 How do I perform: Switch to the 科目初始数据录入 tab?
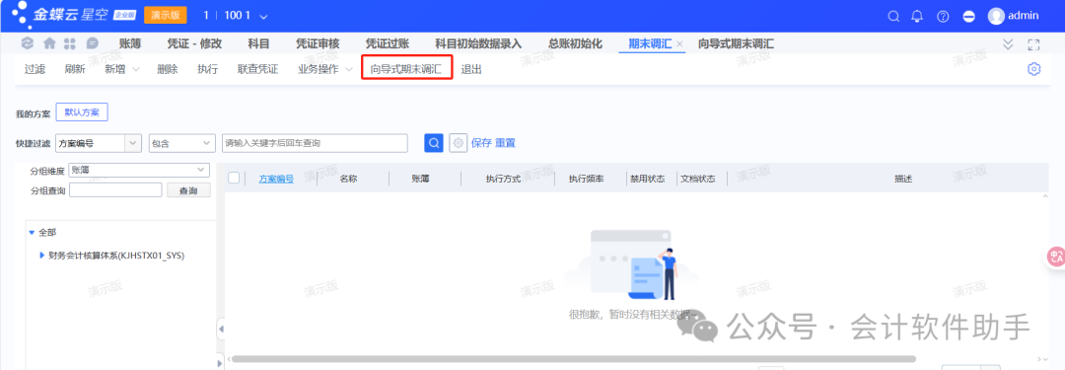coord(479,44)
